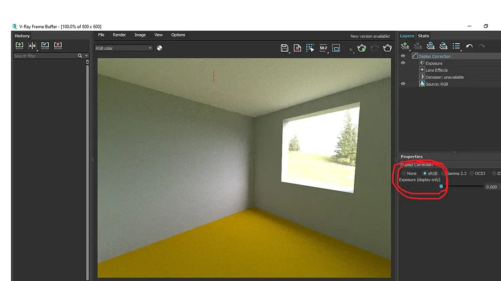Screen dimensions: 501x281
Task: Click the Lens Effects layer icon
Action: pos(422,70)
